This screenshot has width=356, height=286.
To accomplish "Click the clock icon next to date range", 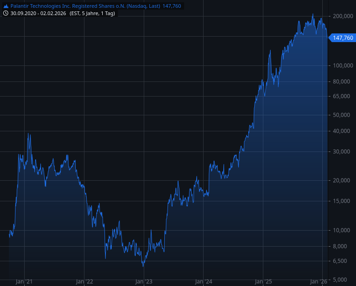I will tap(6, 13).
